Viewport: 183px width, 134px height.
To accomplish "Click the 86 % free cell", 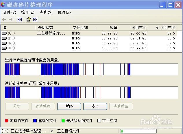I will [x=171, y=48].
